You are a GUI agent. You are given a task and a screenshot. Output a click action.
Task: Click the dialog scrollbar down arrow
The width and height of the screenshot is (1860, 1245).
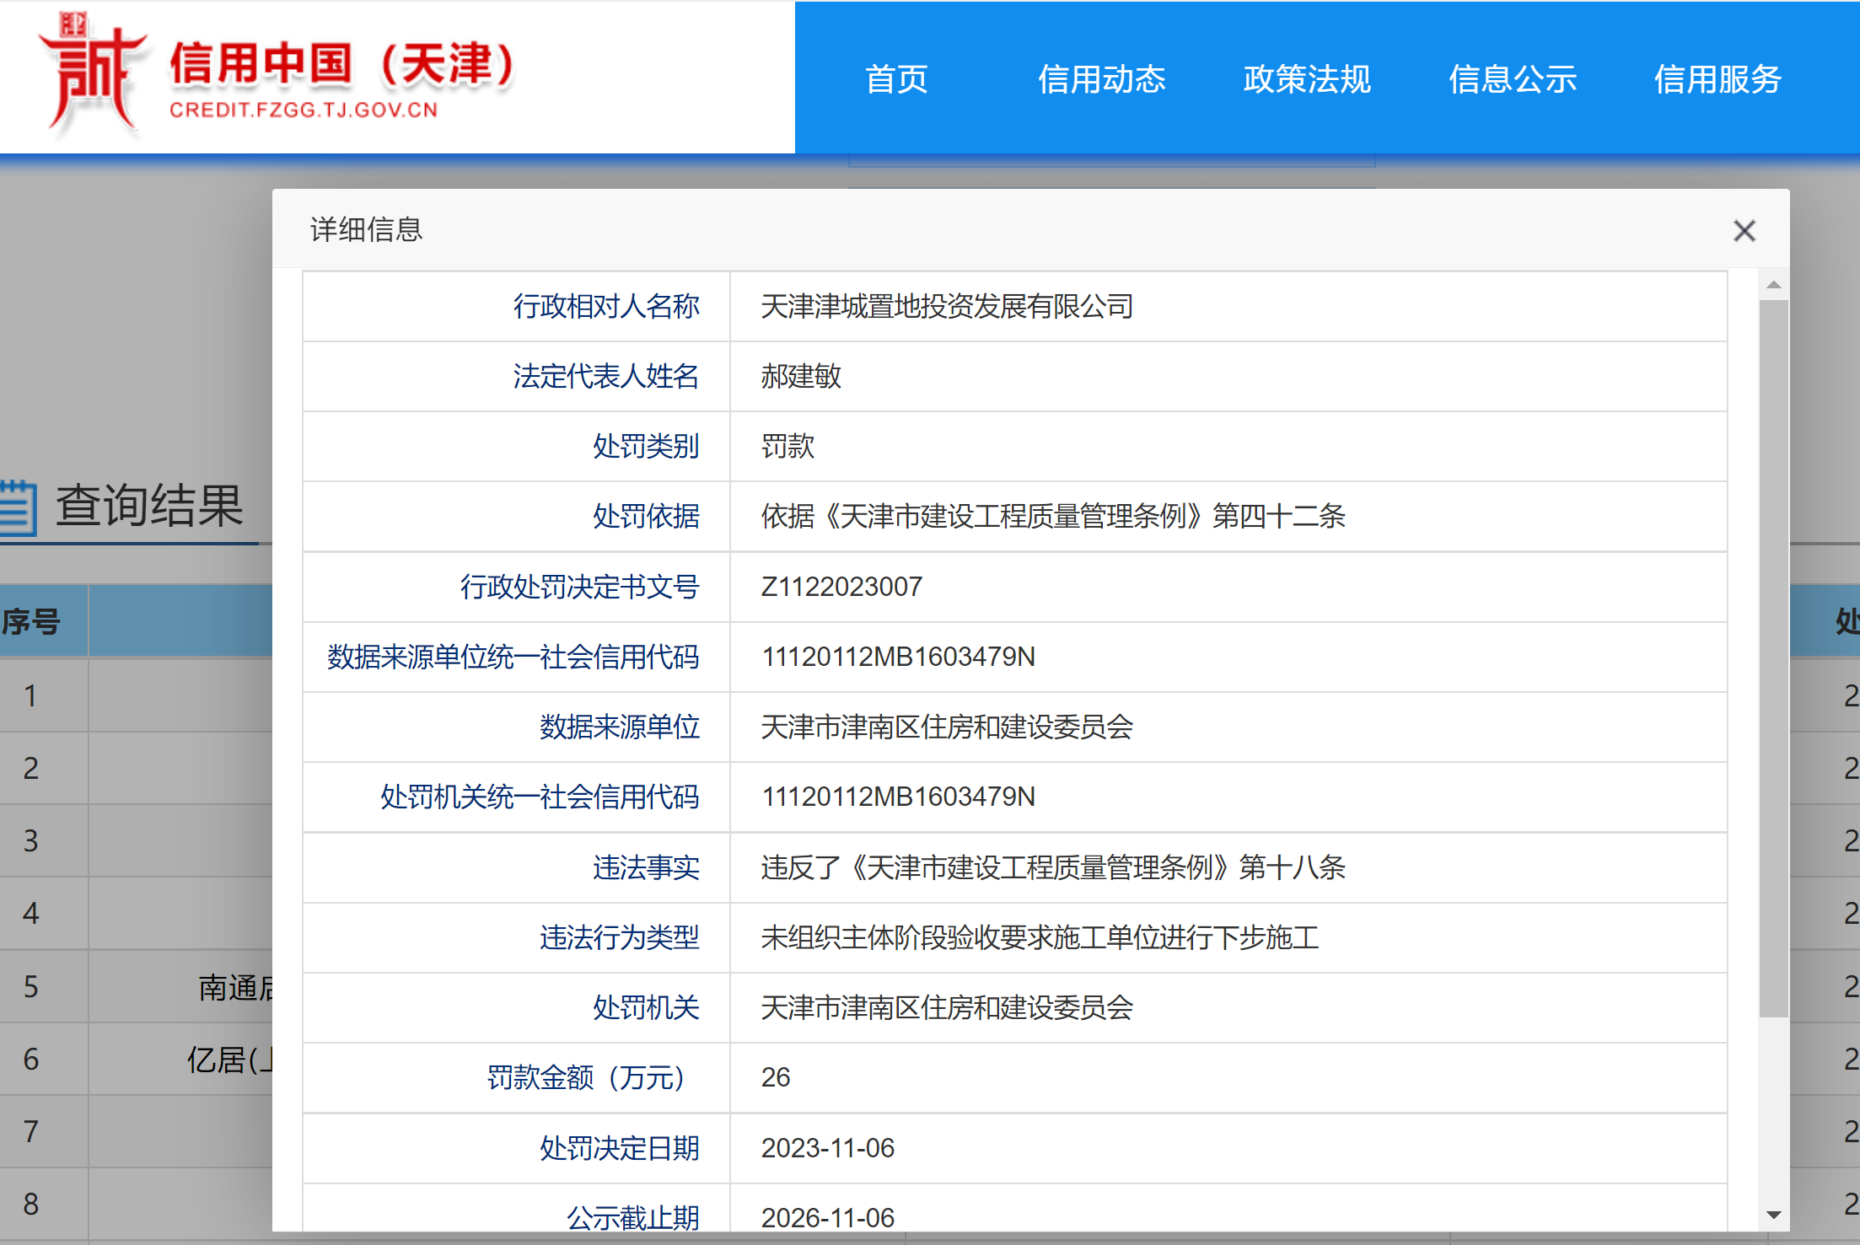click(x=1774, y=1215)
